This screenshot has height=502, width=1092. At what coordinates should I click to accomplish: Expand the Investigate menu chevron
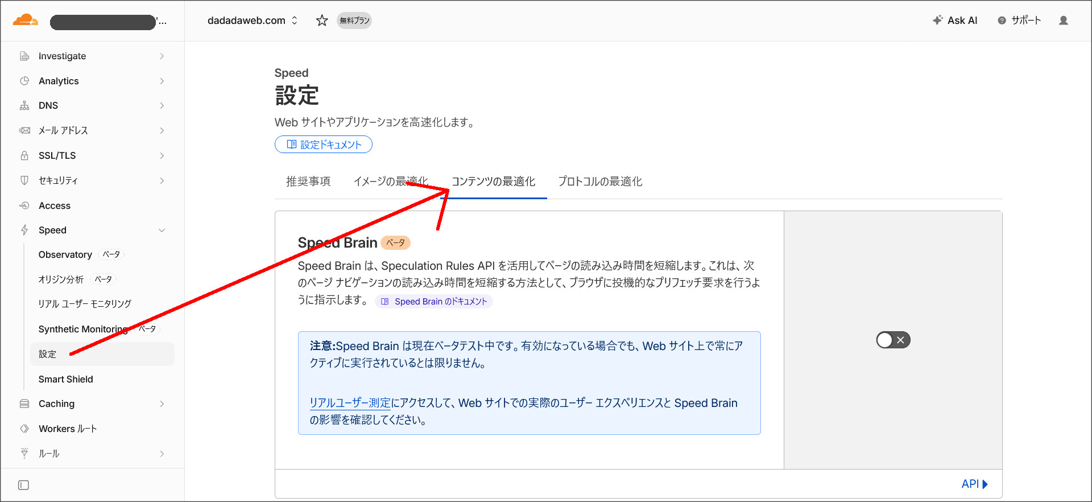pos(162,56)
